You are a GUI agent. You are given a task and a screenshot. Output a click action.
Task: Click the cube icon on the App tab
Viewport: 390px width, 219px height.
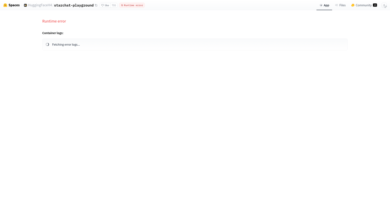(321, 5)
